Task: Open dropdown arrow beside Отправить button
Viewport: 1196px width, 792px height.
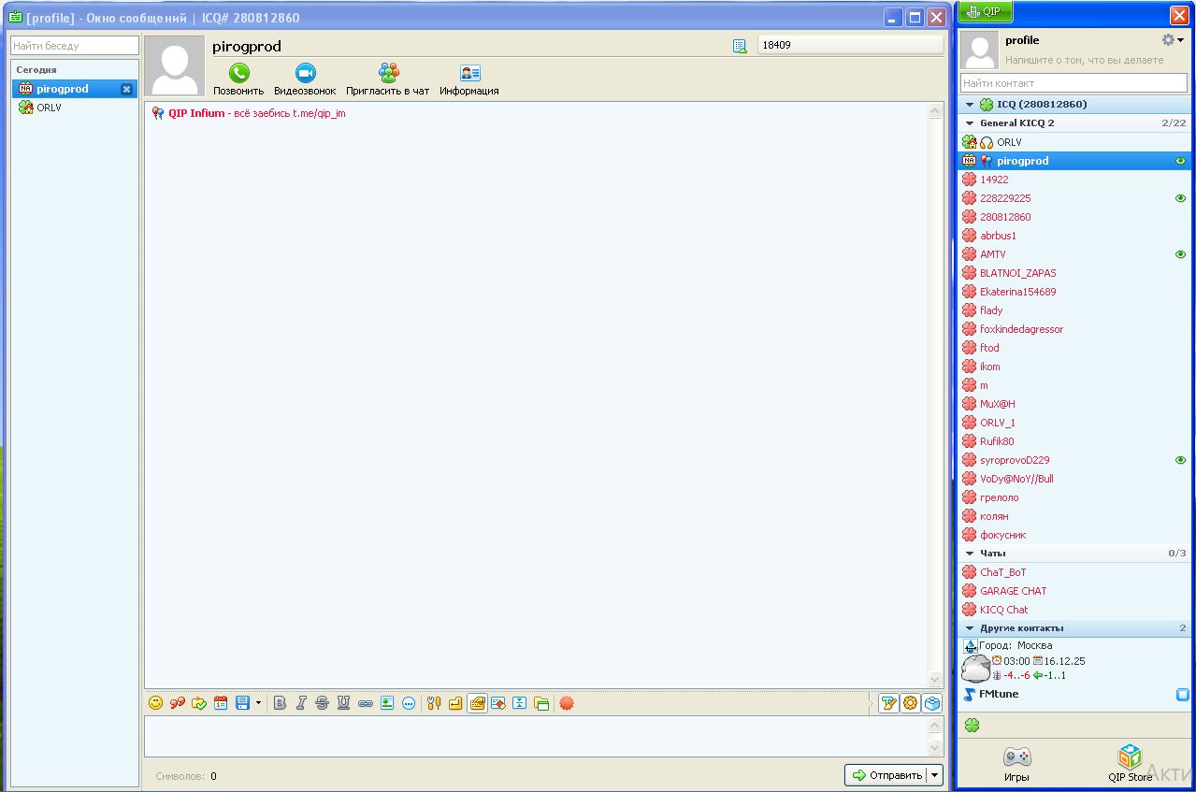Action: tap(934, 775)
